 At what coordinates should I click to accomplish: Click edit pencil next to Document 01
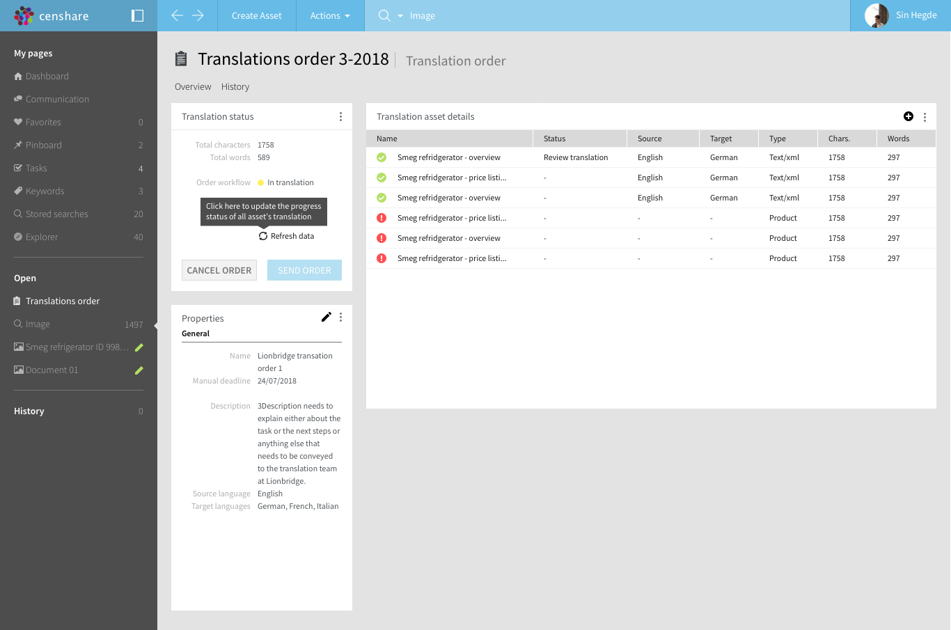pyautogui.click(x=139, y=370)
